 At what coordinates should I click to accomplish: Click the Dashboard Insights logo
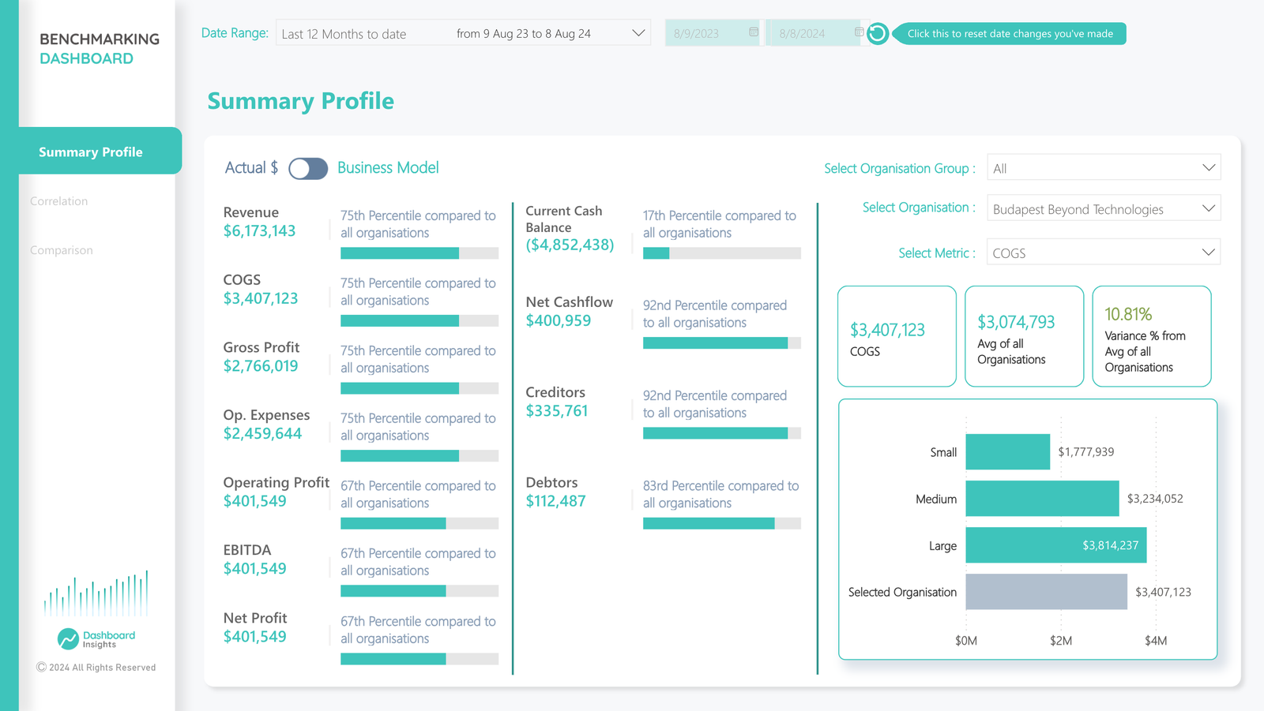[96, 638]
